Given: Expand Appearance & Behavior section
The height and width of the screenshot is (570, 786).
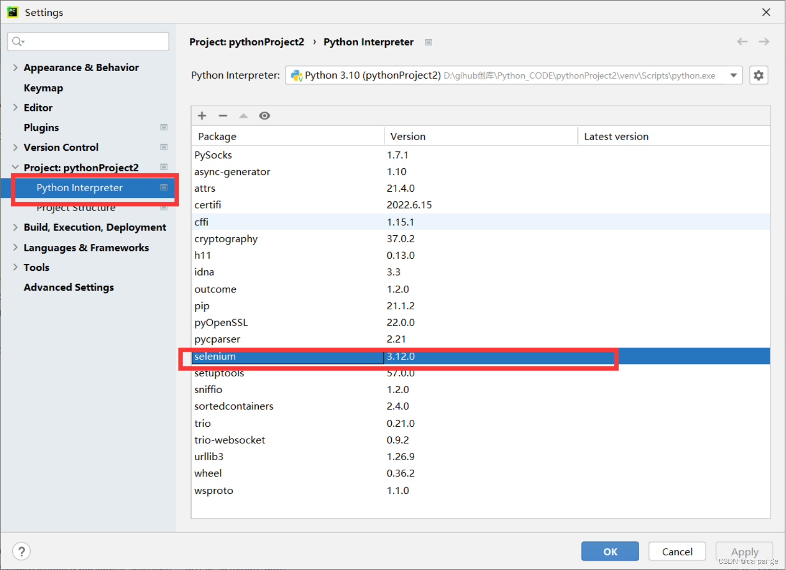Looking at the screenshot, I should tap(15, 67).
